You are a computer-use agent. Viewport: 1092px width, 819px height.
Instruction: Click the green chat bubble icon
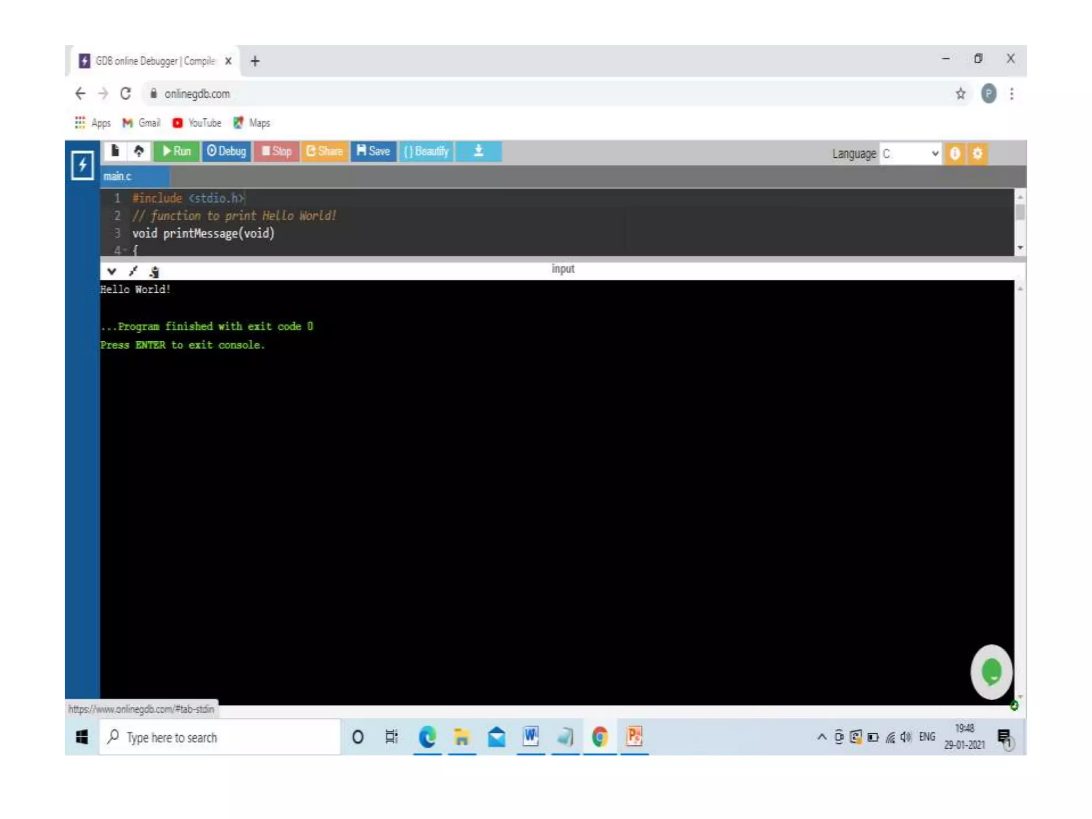[991, 671]
